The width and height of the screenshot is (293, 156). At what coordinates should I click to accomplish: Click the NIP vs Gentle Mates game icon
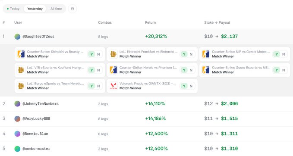[x=206, y=54]
